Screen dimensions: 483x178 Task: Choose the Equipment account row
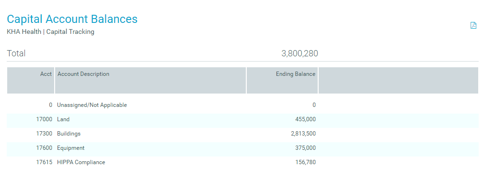pyautogui.click(x=243, y=148)
